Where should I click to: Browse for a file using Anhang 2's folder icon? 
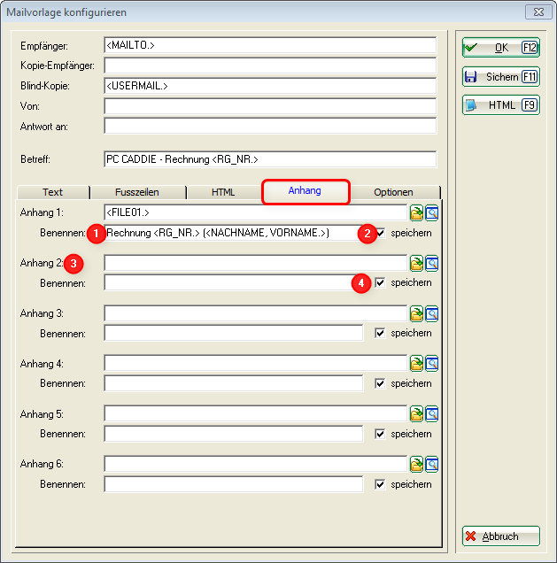pos(416,263)
